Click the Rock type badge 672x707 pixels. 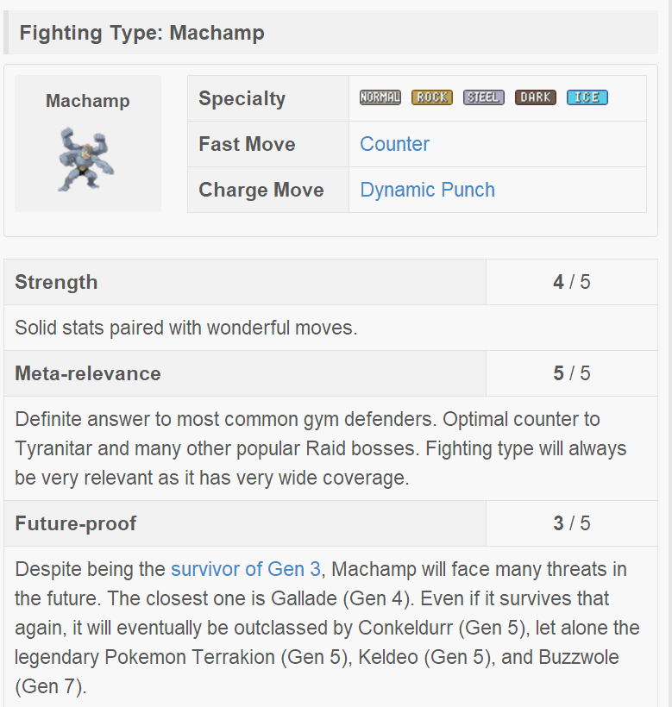[431, 97]
